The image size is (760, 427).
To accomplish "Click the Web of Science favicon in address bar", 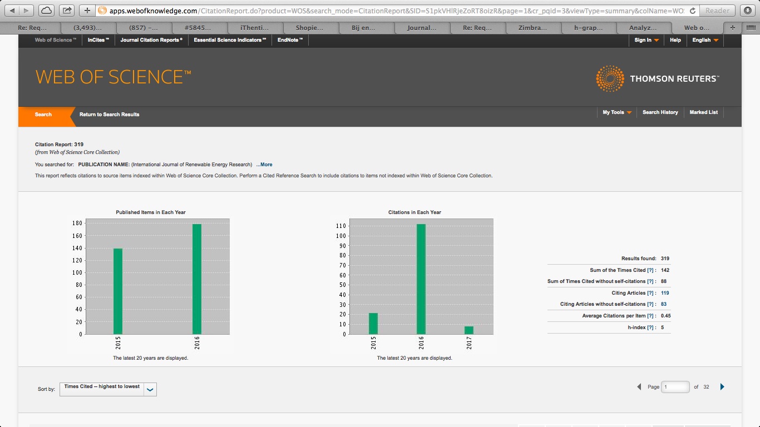I will coord(102,11).
